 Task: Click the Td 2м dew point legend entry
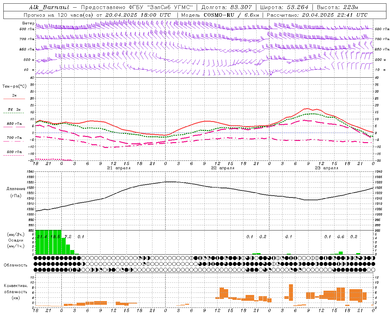(14, 109)
